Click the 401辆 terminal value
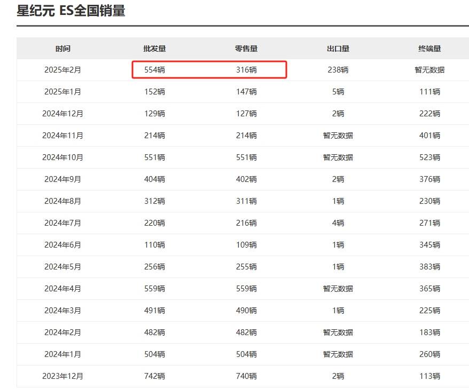 429,136
